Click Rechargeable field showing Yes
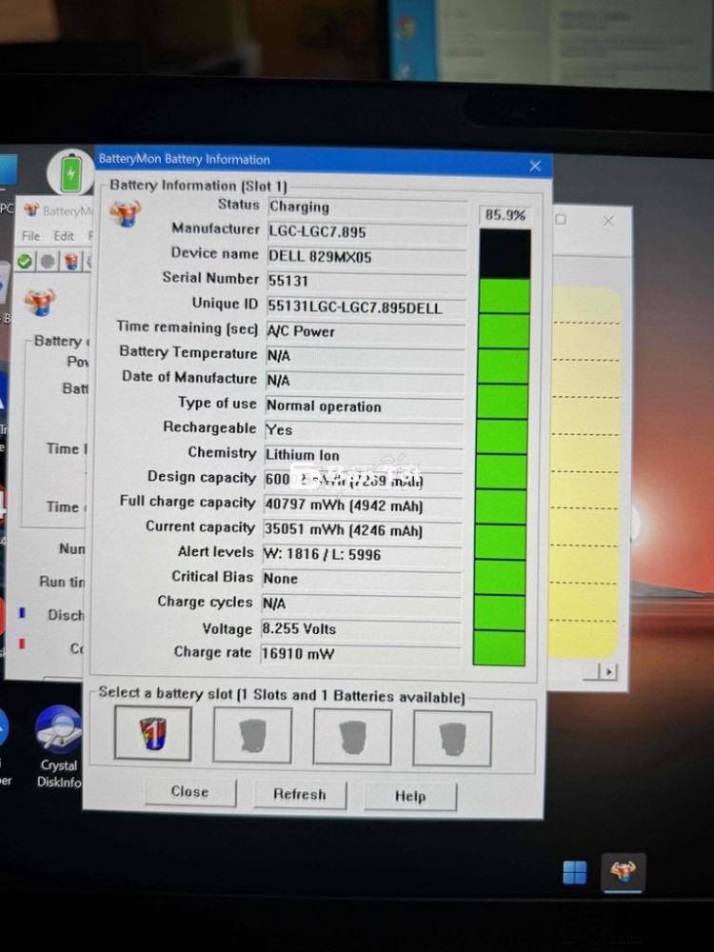 [x=365, y=430]
